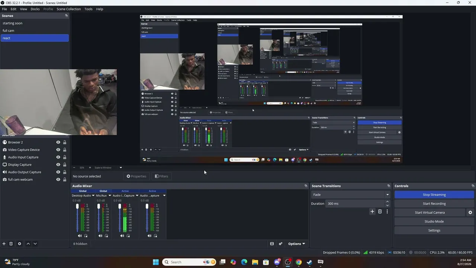Add a new source with the plus icon

[x=4, y=244]
